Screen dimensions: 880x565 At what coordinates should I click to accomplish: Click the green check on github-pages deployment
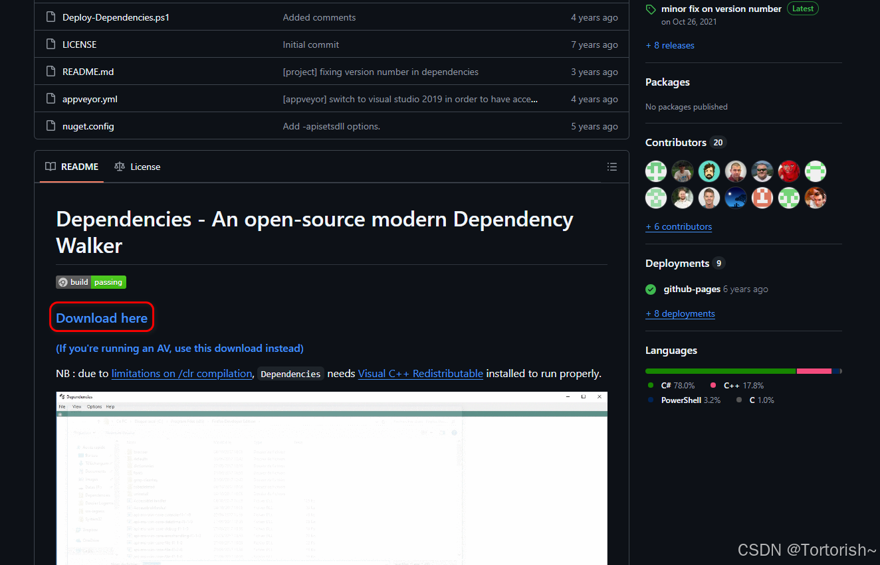tap(650, 289)
